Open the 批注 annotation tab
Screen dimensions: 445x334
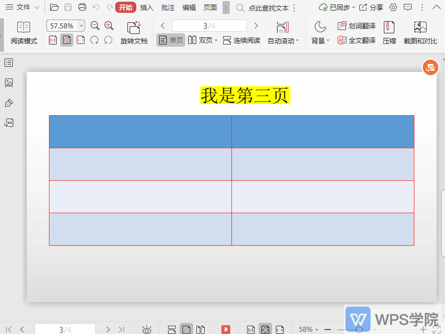(167, 8)
